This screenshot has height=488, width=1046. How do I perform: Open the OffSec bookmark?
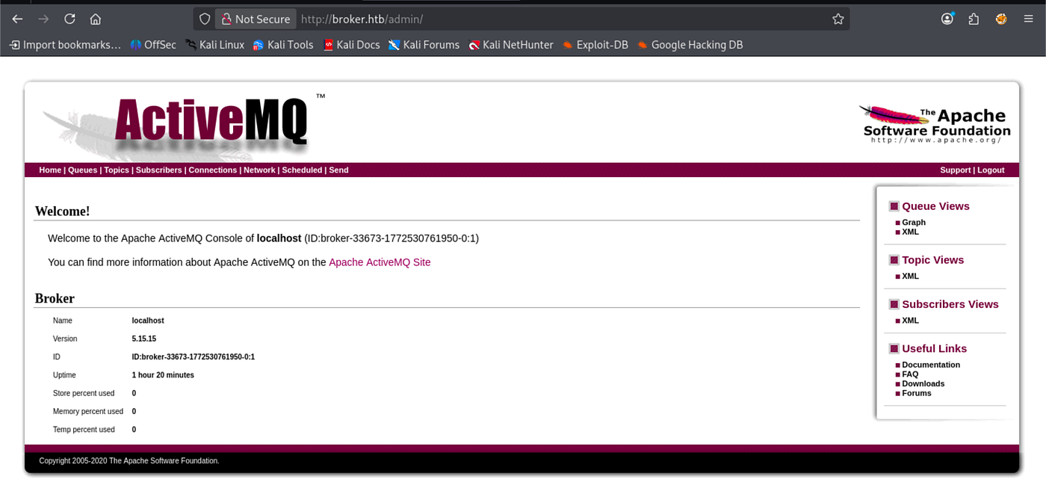click(153, 45)
